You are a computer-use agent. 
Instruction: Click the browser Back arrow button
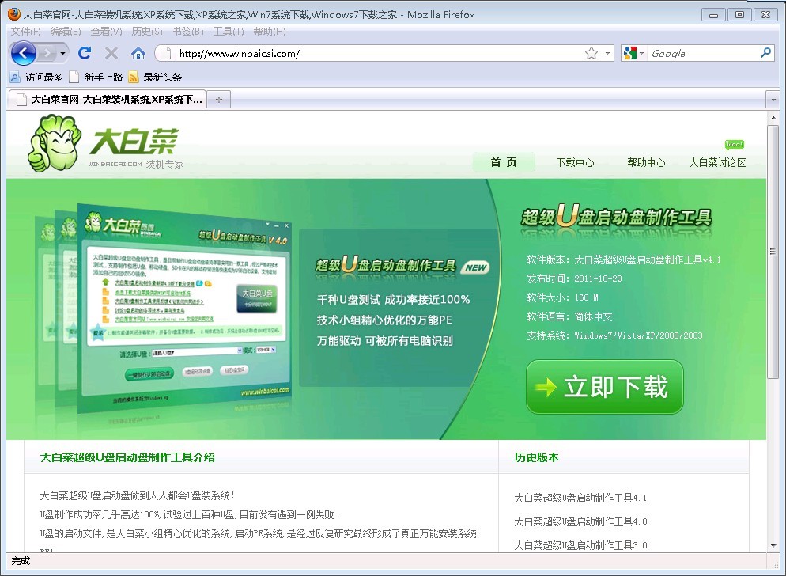click(24, 53)
